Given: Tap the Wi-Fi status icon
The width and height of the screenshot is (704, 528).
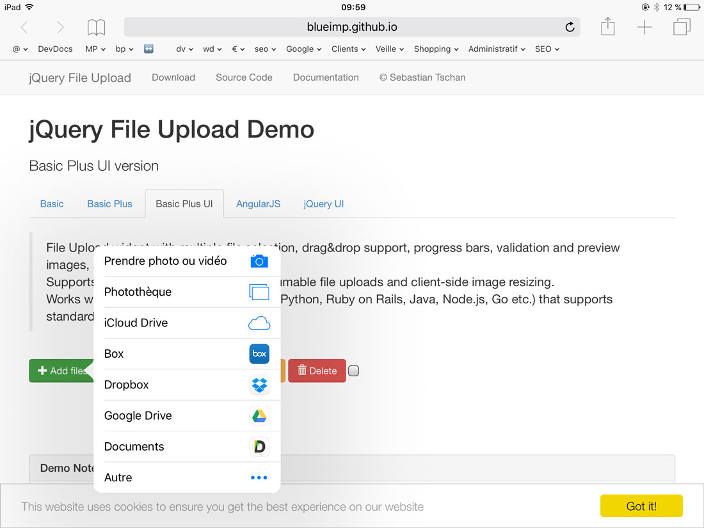Looking at the screenshot, I should (x=29, y=7).
